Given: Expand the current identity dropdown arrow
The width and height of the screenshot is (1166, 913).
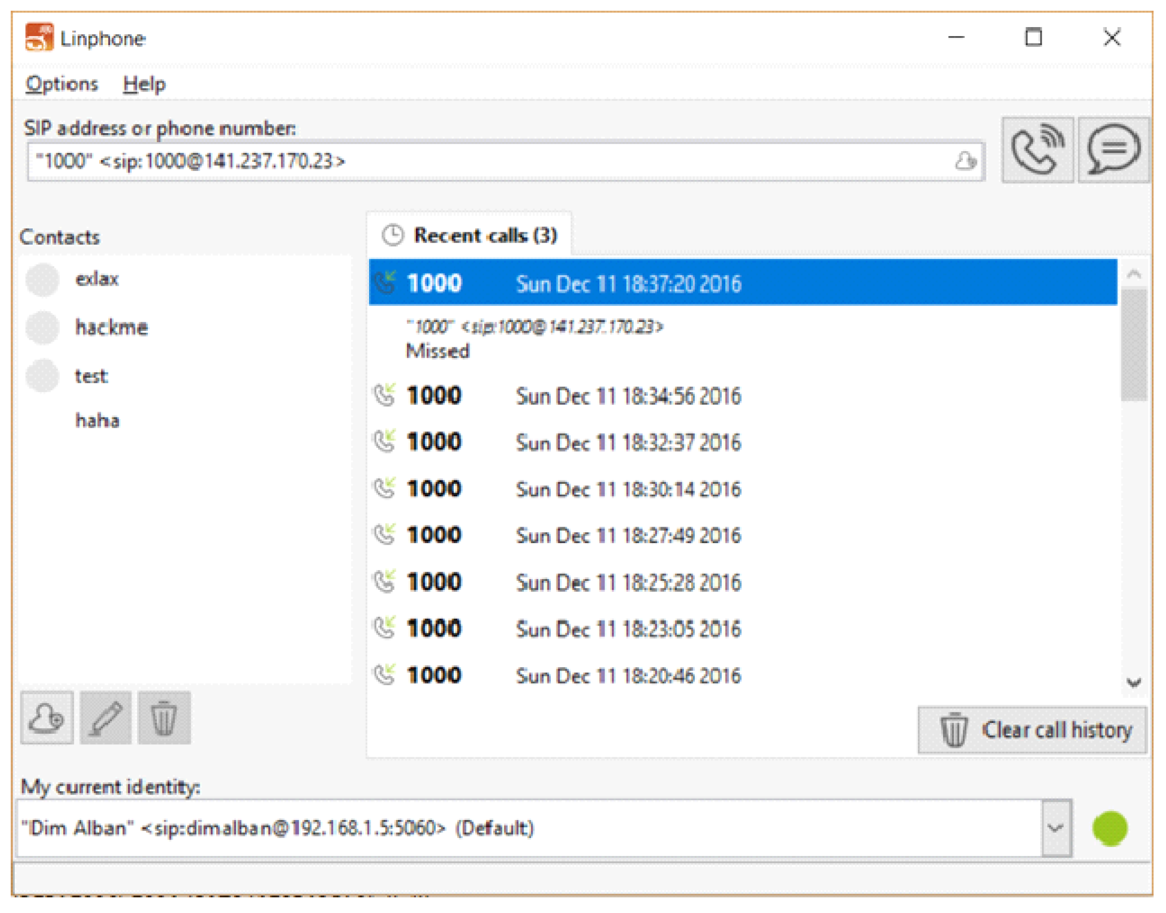Looking at the screenshot, I should 1056,828.
